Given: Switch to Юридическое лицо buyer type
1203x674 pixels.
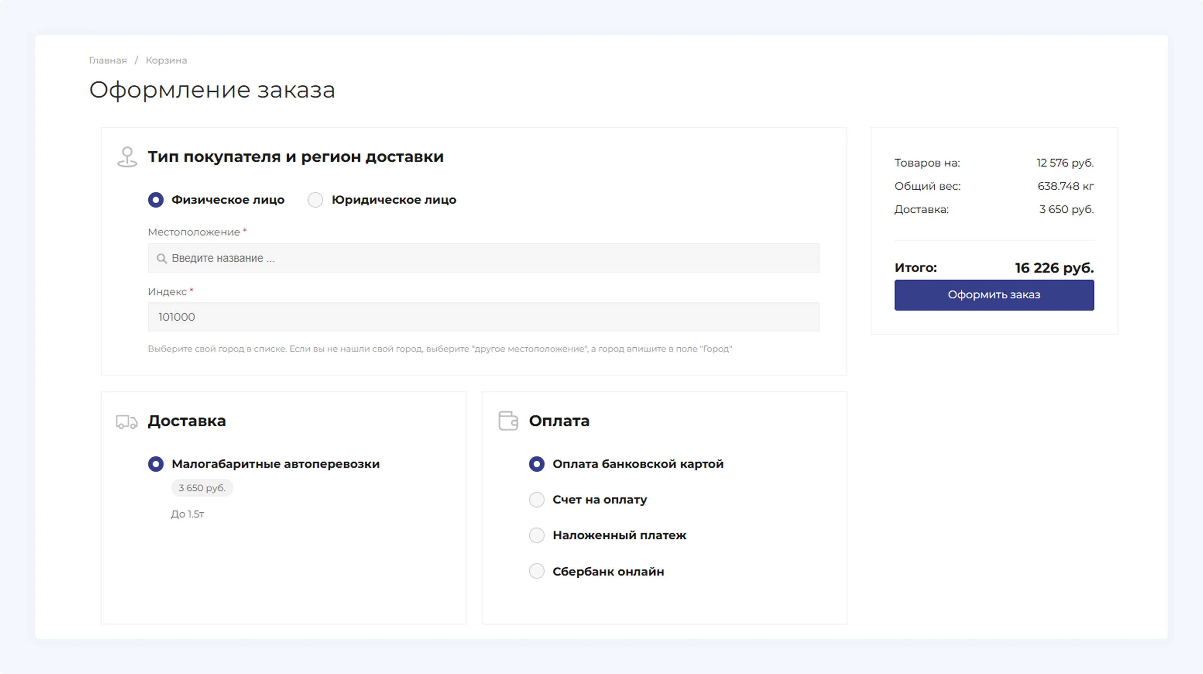Looking at the screenshot, I should (315, 200).
